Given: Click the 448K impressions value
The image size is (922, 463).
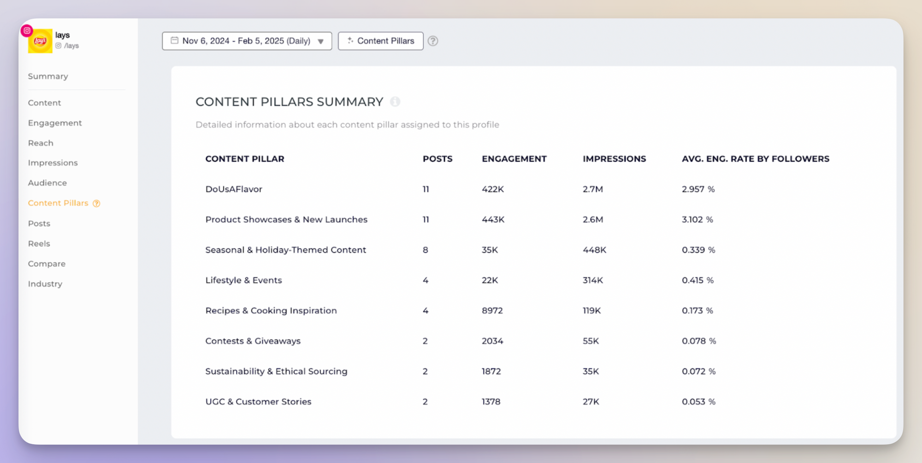Looking at the screenshot, I should (595, 250).
